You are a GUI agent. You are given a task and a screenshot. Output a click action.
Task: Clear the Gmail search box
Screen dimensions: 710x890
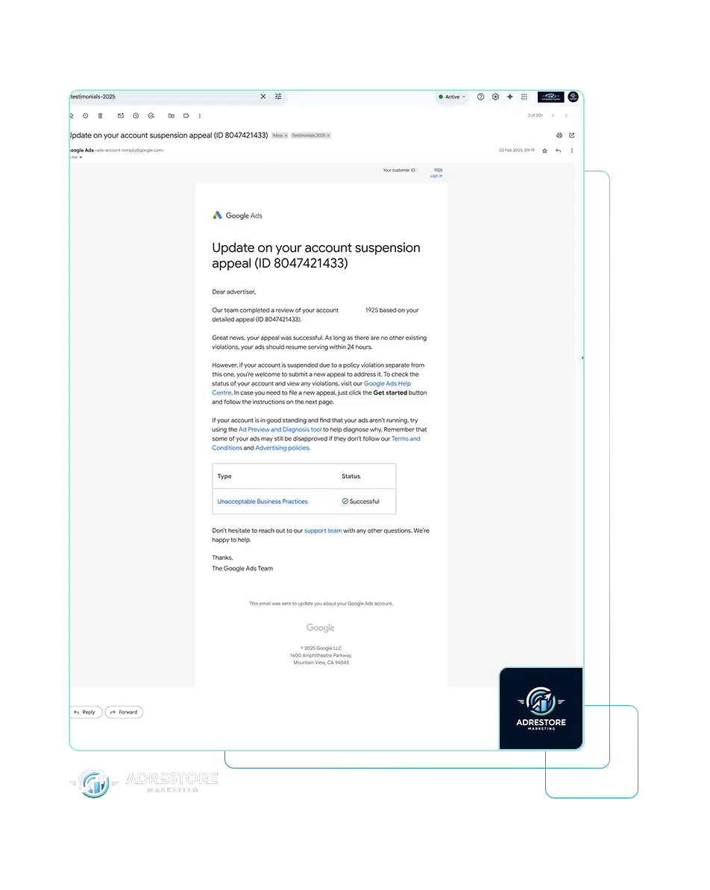tap(263, 96)
